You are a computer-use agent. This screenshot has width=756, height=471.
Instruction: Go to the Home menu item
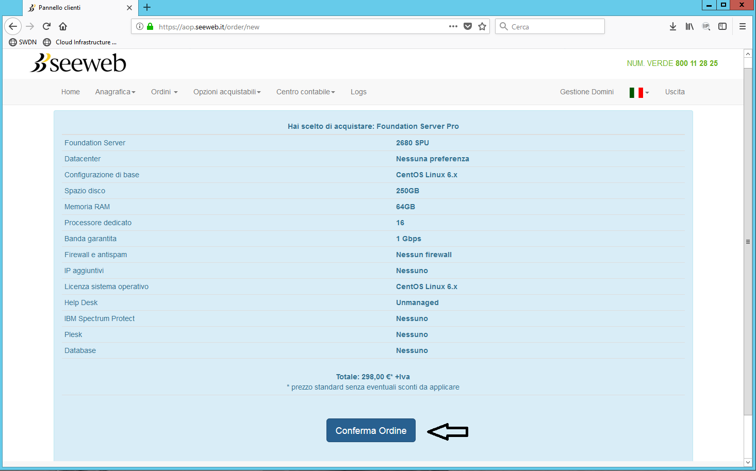(x=71, y=92)
